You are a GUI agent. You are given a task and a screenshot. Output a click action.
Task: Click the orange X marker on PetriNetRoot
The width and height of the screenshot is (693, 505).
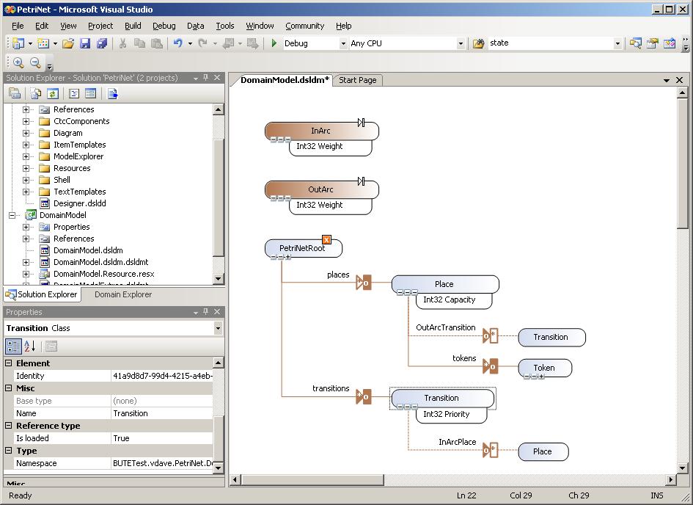pos(326,240)
